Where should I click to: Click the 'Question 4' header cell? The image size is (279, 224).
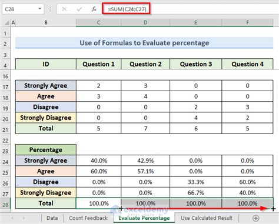pos(247,64)
